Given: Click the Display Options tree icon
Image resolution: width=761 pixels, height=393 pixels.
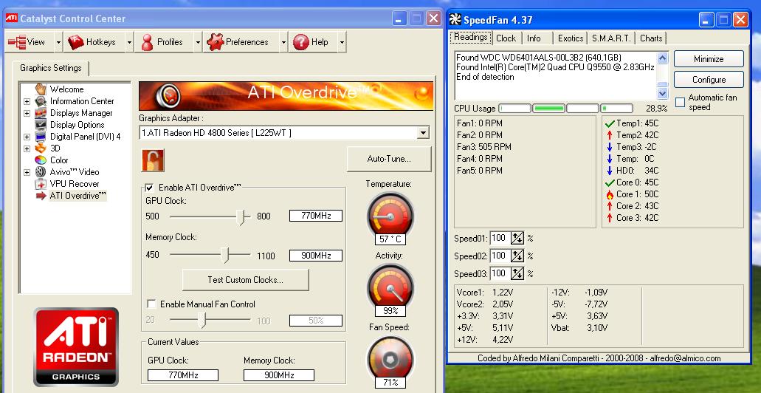Looking at the screenshot, I should pos(41,125).
